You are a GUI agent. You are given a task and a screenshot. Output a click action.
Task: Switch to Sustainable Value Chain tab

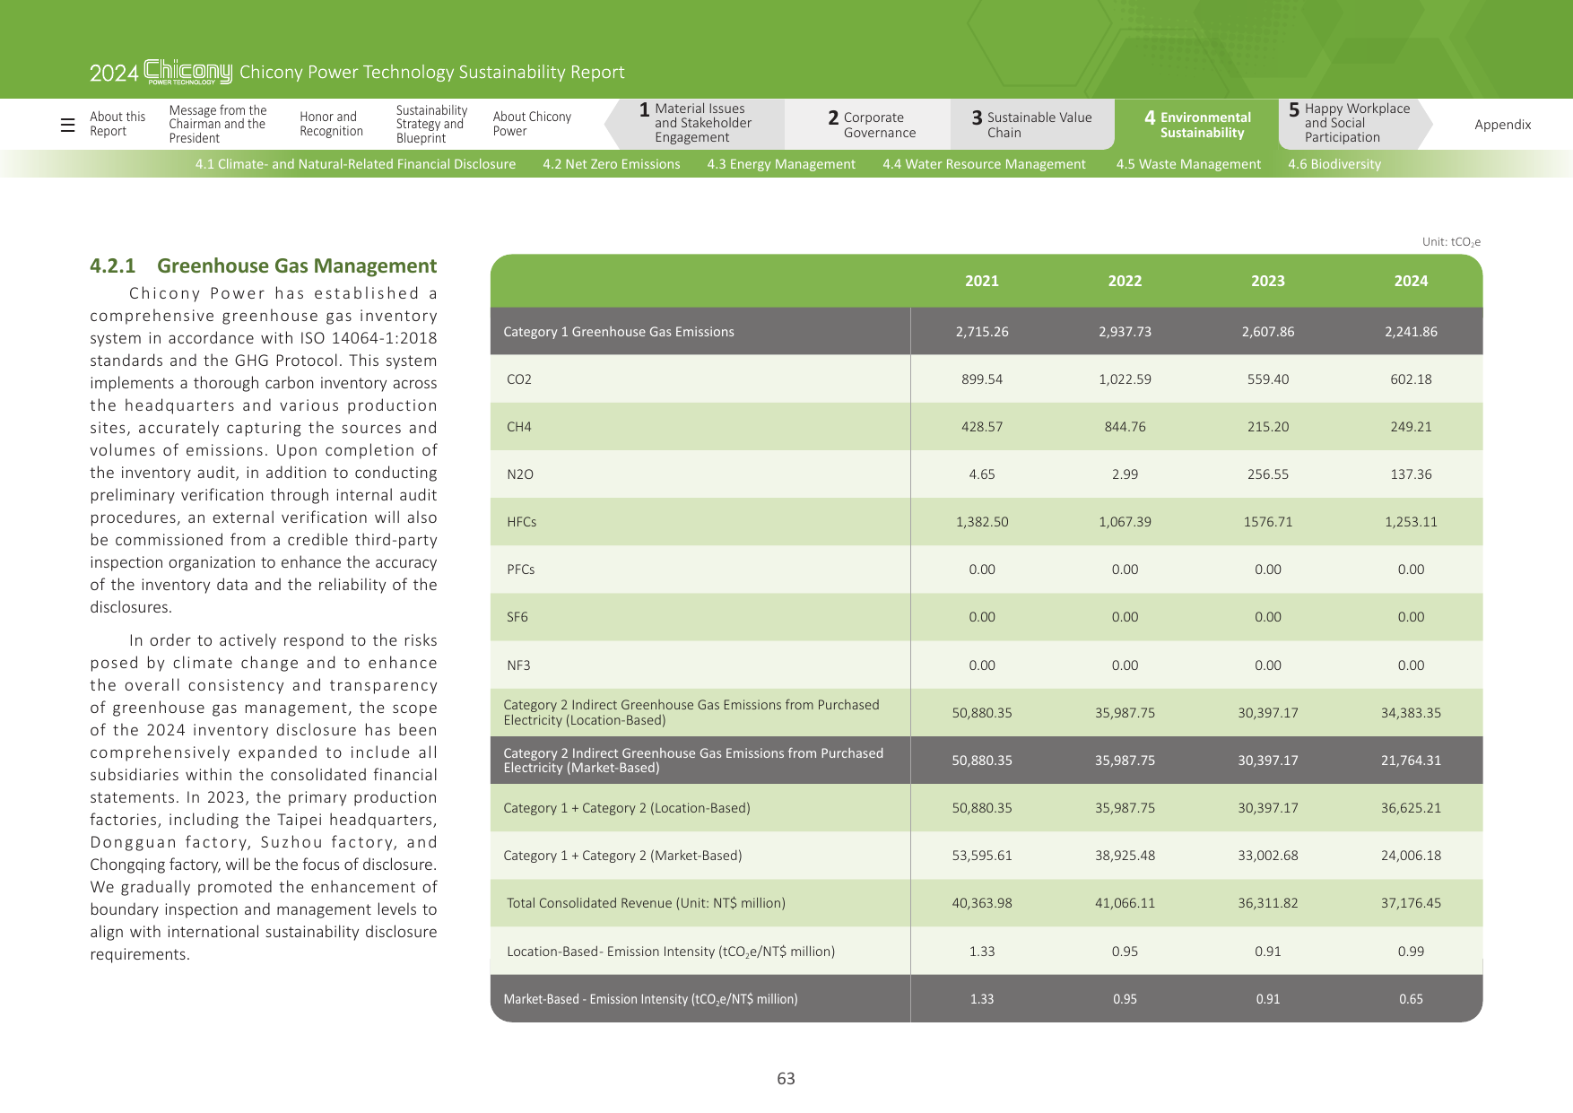coord(1031,125)
